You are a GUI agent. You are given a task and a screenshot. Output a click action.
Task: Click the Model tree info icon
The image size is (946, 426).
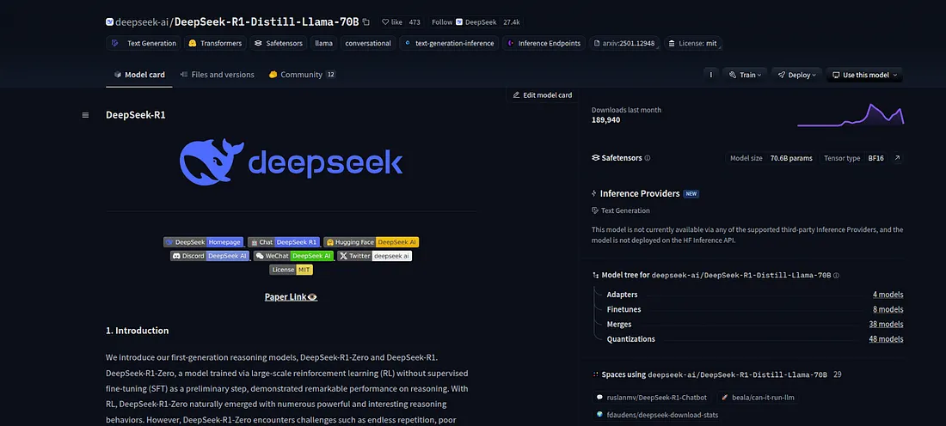coord(836,276)
